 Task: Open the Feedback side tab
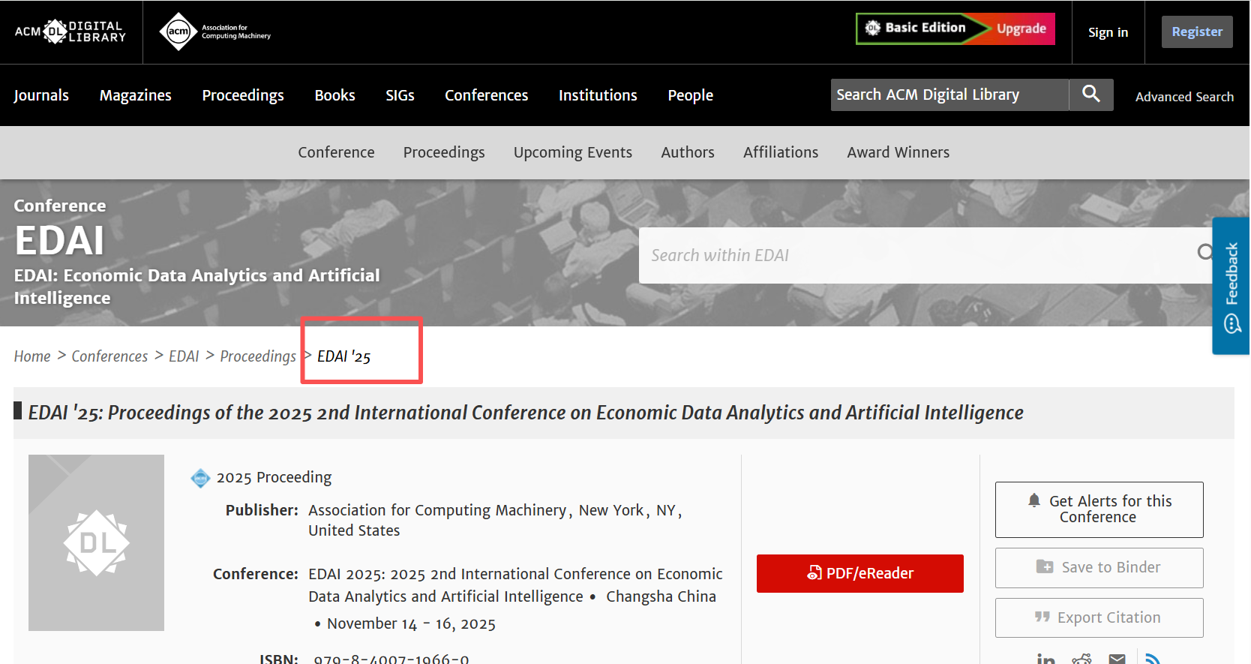(x=1231, y=286)
